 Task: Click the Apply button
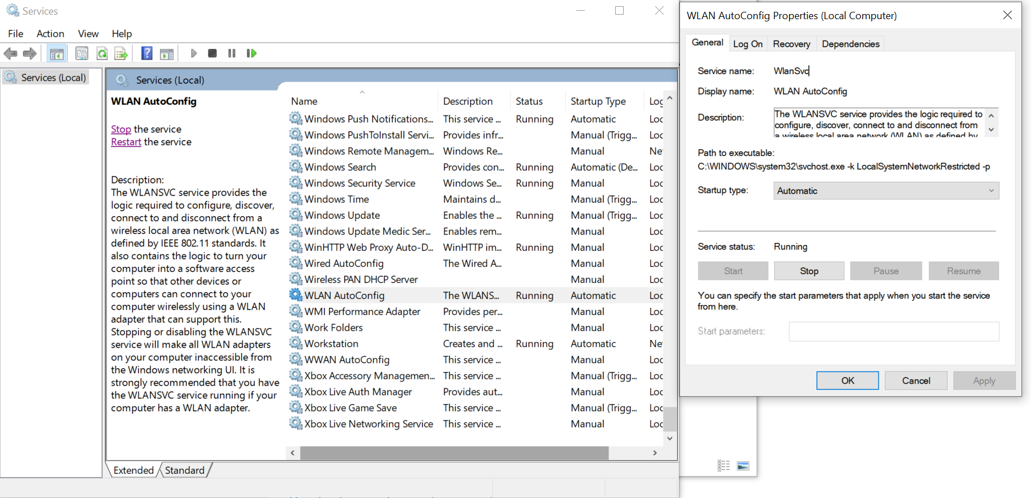click(x=984, y=380)
